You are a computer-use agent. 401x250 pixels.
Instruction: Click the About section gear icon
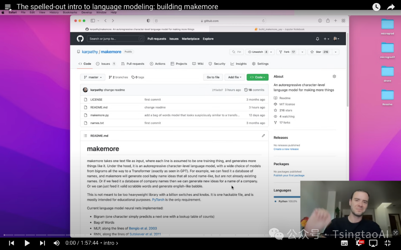tap(334, 76)
